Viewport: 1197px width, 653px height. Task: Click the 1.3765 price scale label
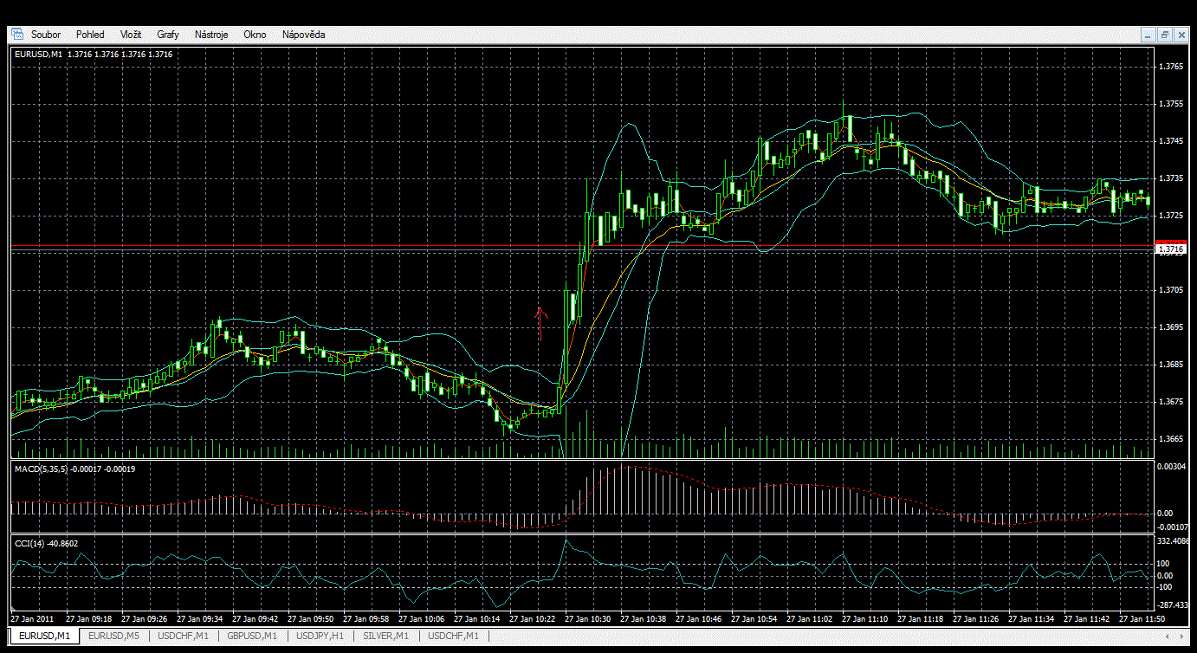tap(1170, 67)
